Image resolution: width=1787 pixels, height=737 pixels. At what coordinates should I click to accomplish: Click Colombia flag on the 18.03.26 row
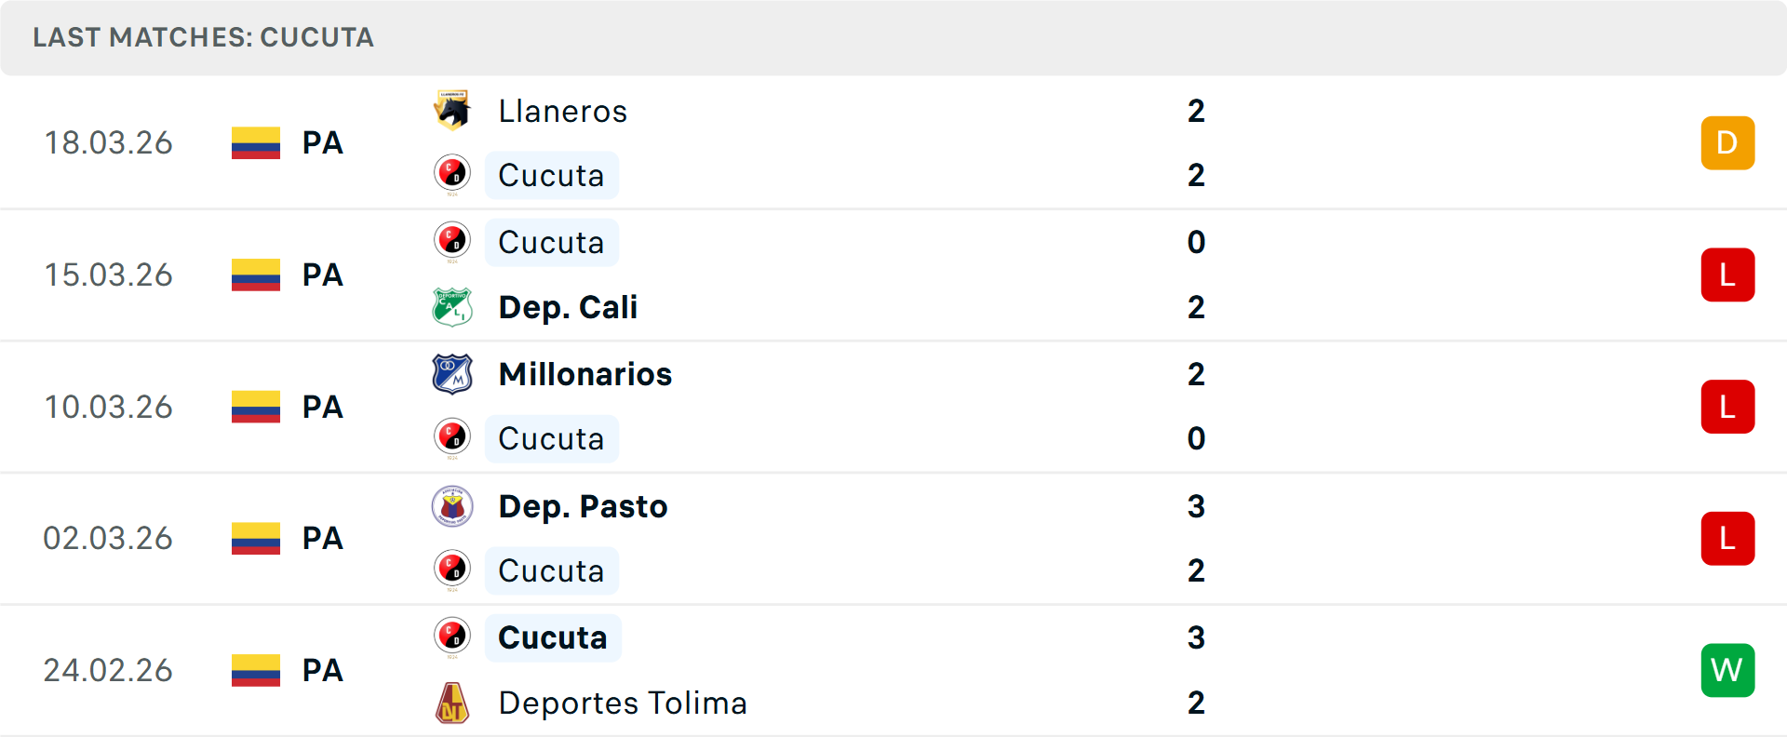point(256,143)
